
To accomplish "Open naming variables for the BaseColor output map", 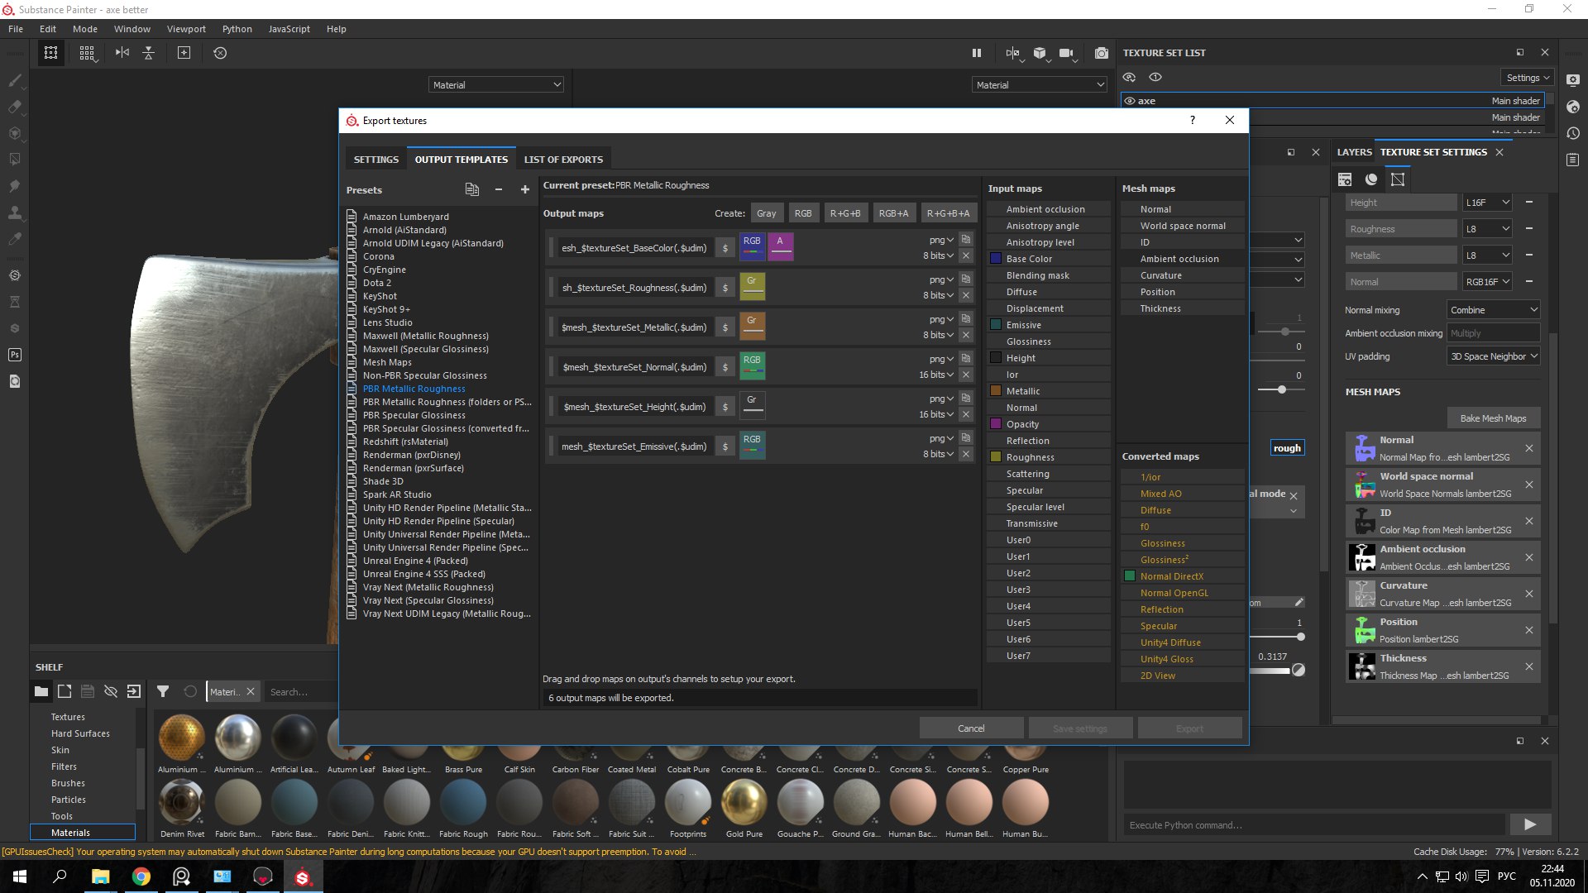I will (x=725, y=247).
